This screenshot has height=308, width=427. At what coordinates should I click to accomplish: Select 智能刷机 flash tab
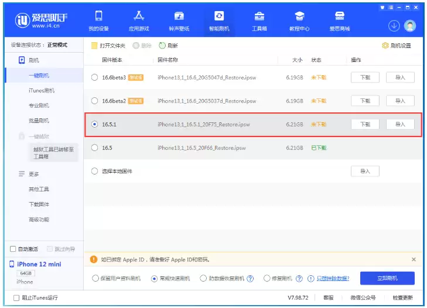pyautogui.click(x=219, y=21)
